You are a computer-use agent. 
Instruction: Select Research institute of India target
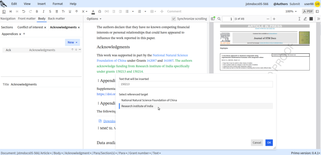click(x=196, y=106)
